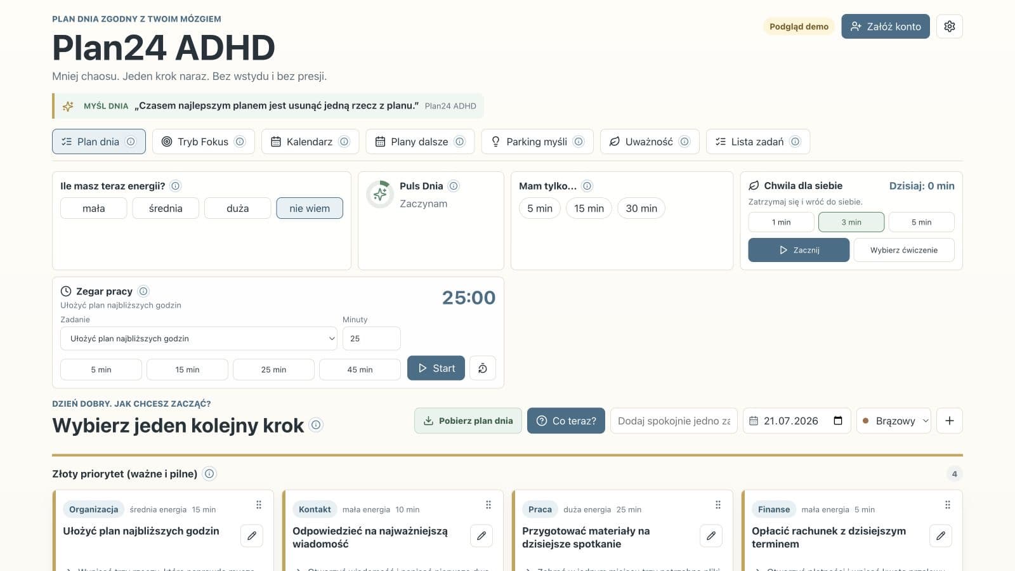Switch to the Plan dnia tab
Screen dimensions: 1015x571
[x=98, y=141]
